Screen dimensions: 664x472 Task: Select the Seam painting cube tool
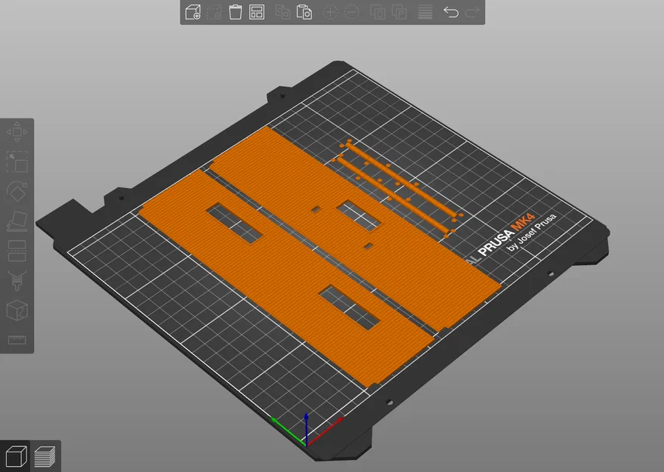(x=17, y=310)
